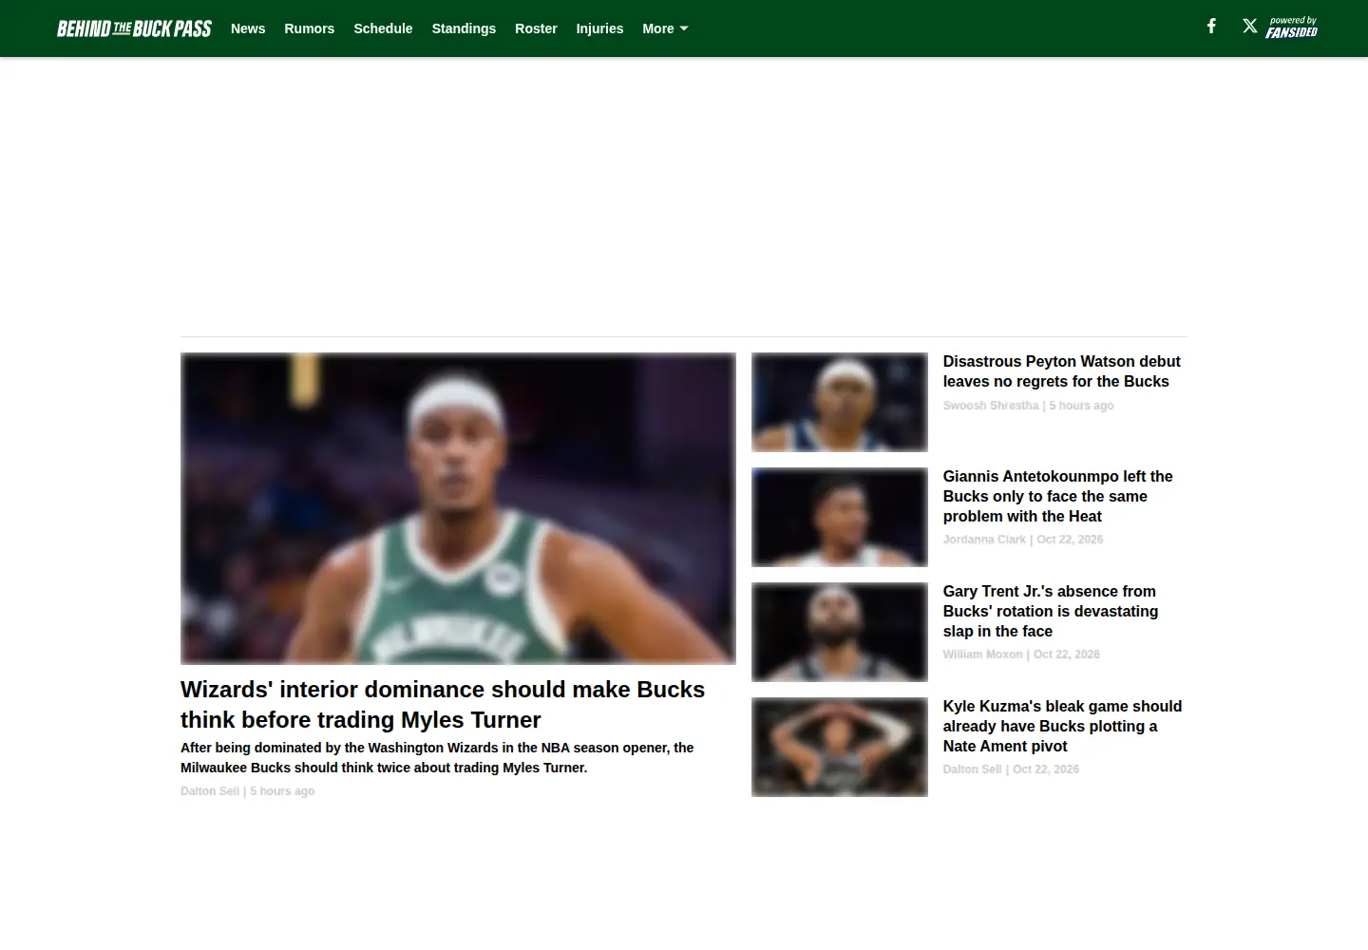Screen dimensions: 1368x950
Task: Read Giannis Antetokounmpo left the Bucks article
Action: [x=1057, y=496]
